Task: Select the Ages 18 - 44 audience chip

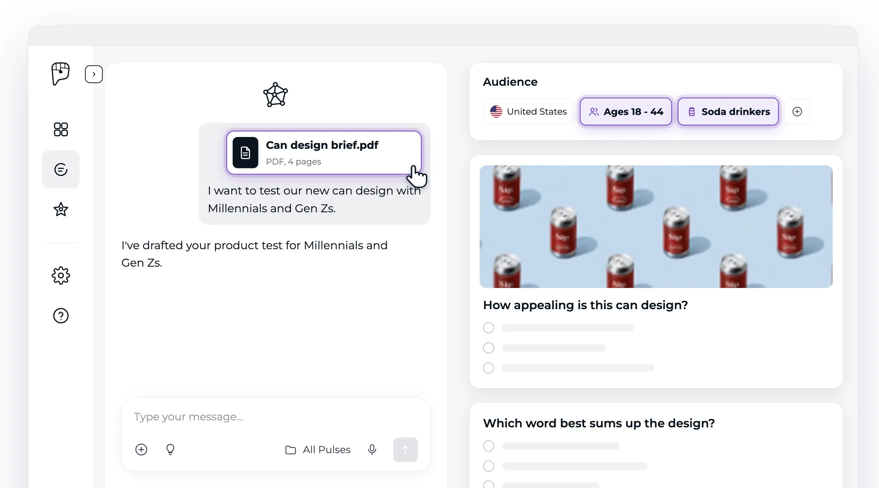Action: [626, 112]
